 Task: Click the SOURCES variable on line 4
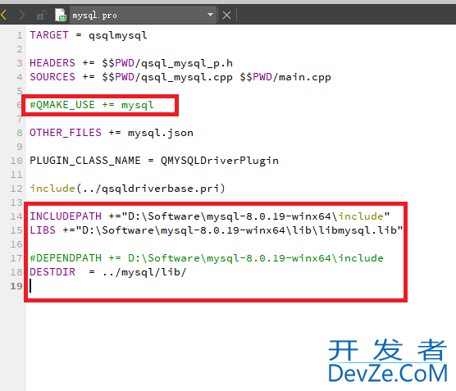click(52, 77)
